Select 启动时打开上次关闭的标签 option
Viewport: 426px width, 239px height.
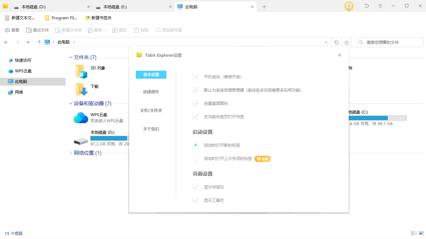pos(196,158)
